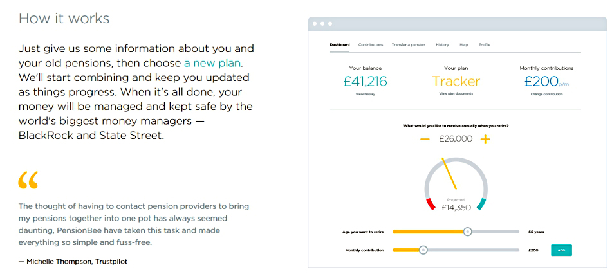
Task: Click the retirement age slider handle
Action: [x=468, y=232]
